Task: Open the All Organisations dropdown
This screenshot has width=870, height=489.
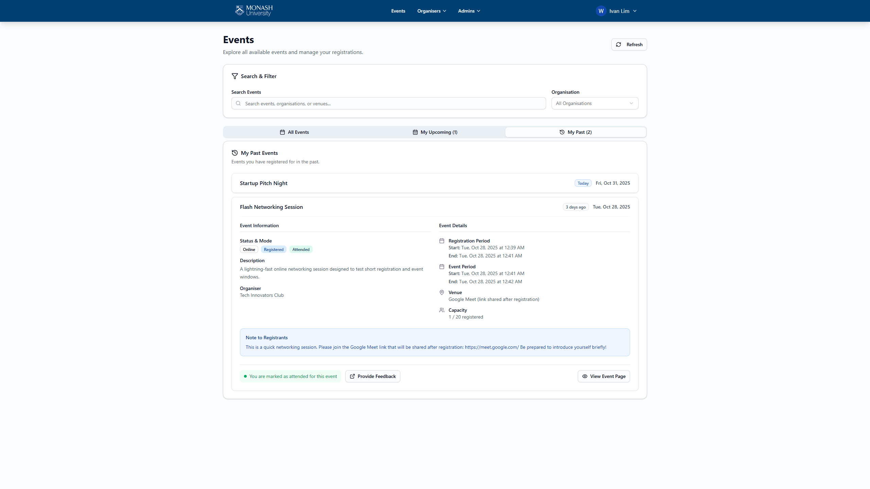Action: 594,103
